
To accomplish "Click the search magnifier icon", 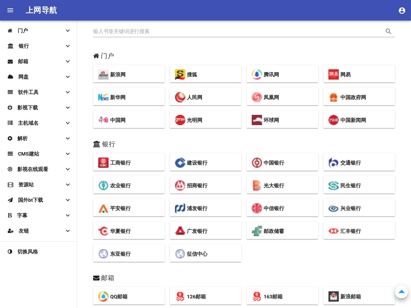I will (x=389, y=31).
